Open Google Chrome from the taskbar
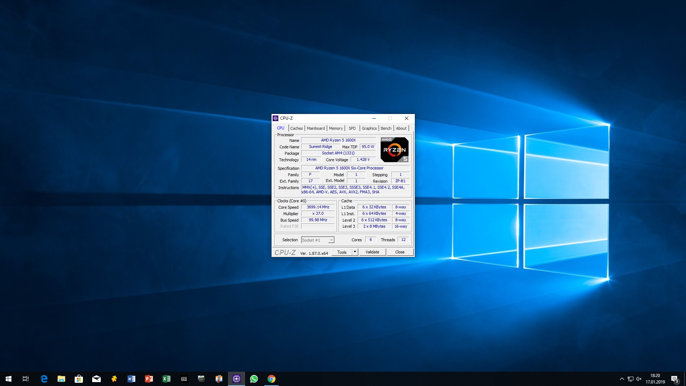This screenshot has width=686, height=386. coord(272,379)
